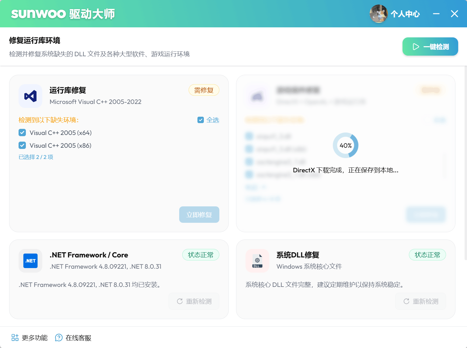The width and height of the screenshot is (467, 348).
Task: Click the sunwoo 驱动大师 logo
Action: click(63, 14)
